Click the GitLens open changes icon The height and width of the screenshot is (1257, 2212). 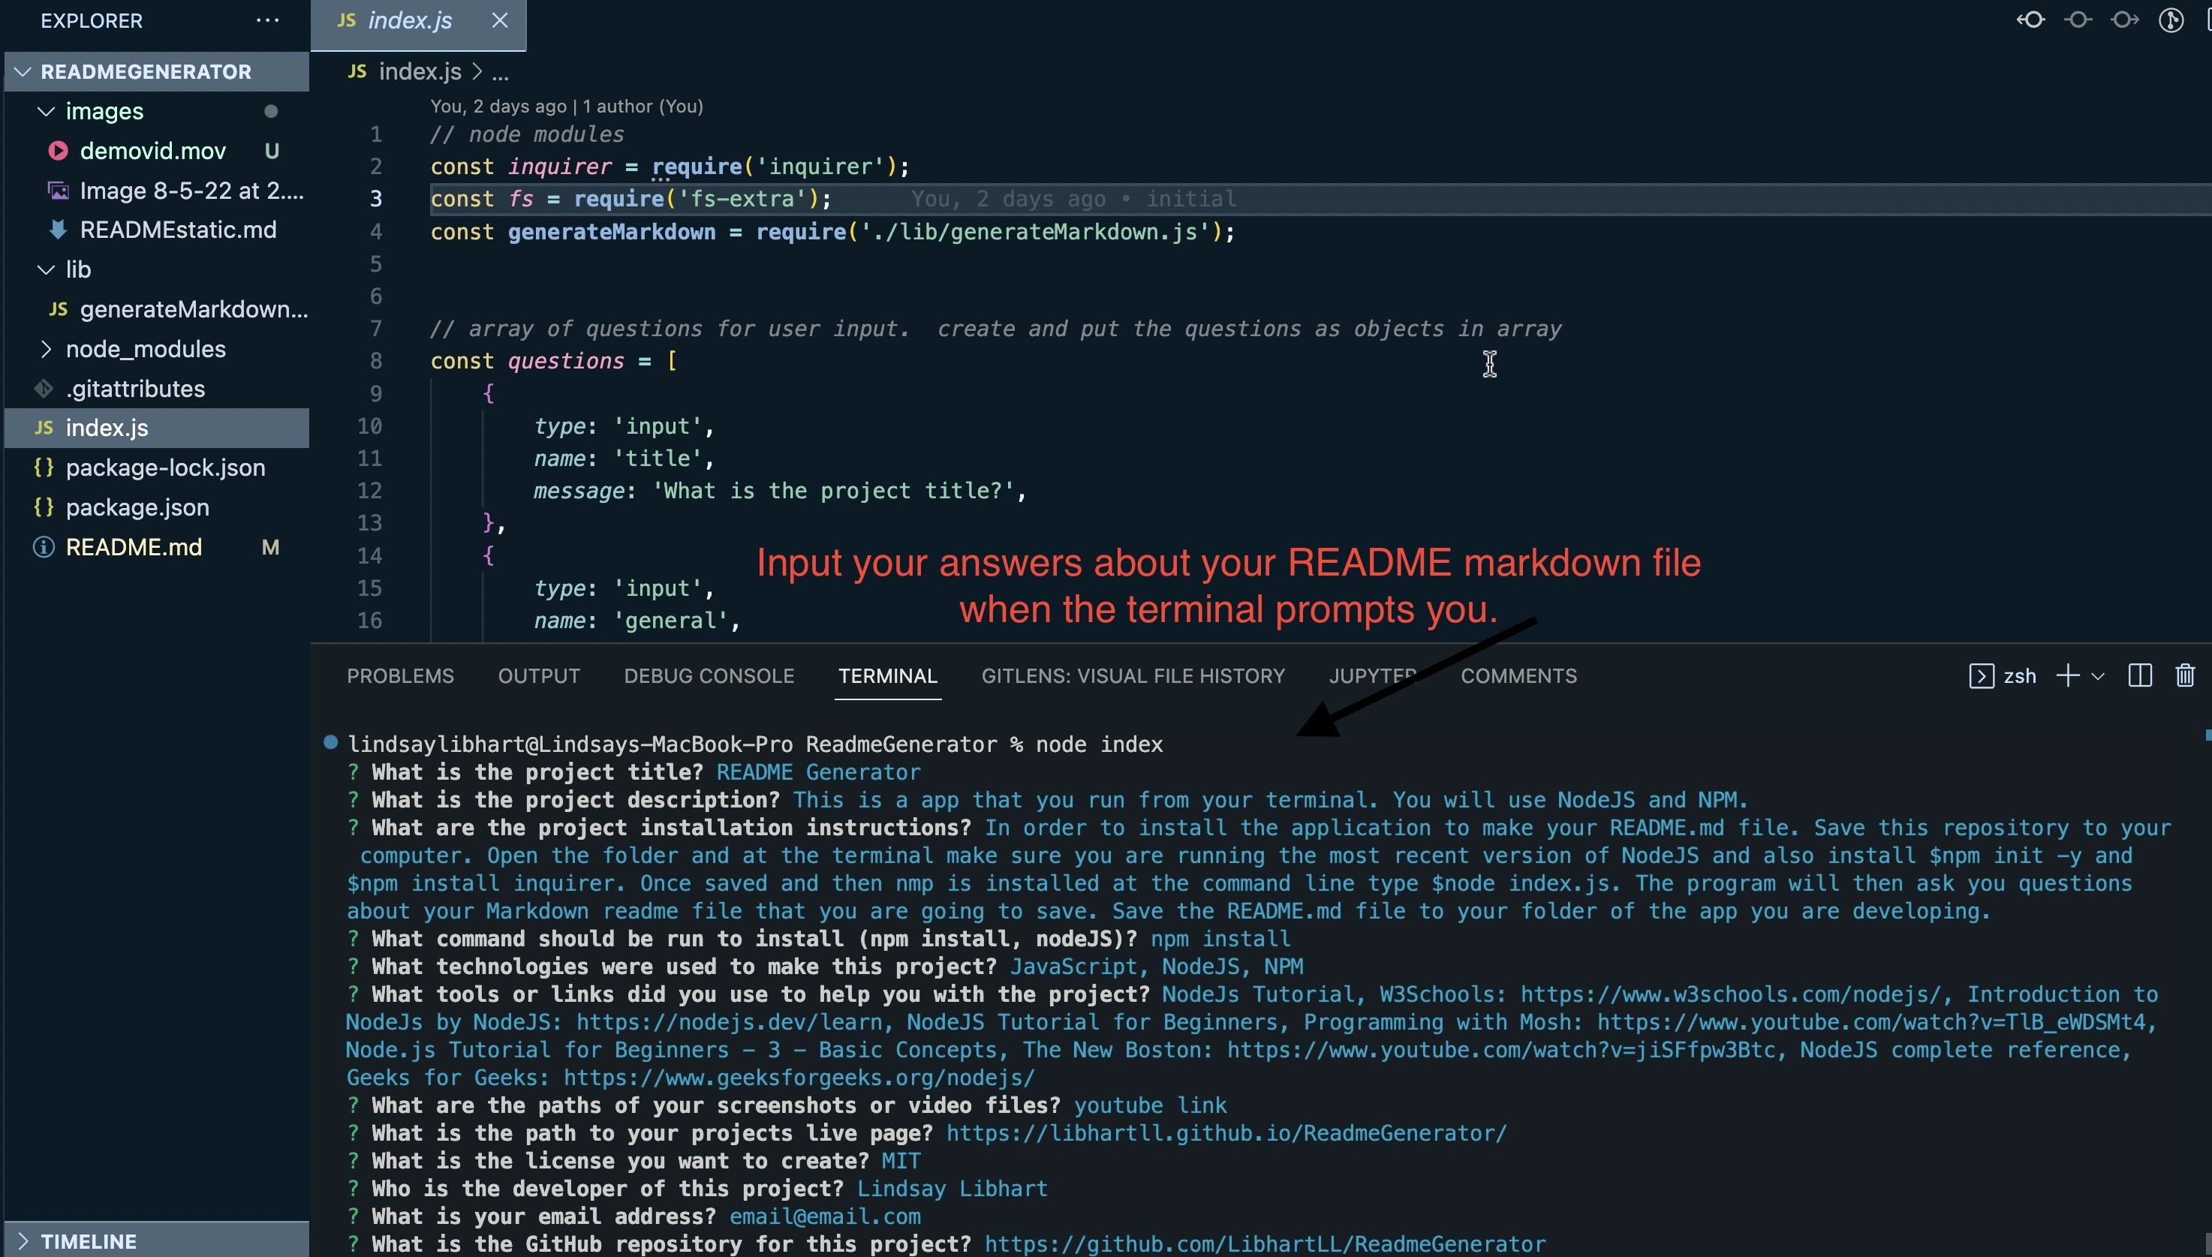(x=2078, y=20)
